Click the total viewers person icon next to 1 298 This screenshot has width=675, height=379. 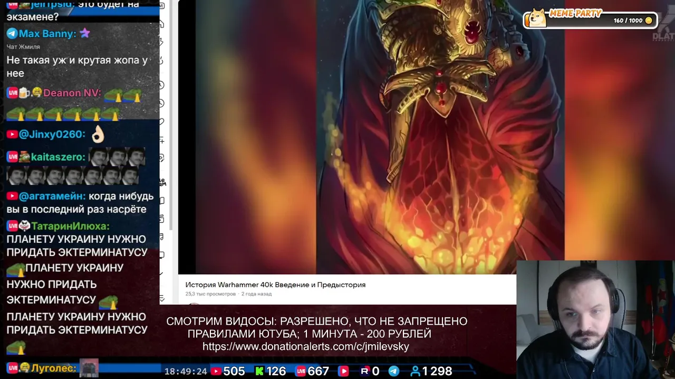(416, 371)
